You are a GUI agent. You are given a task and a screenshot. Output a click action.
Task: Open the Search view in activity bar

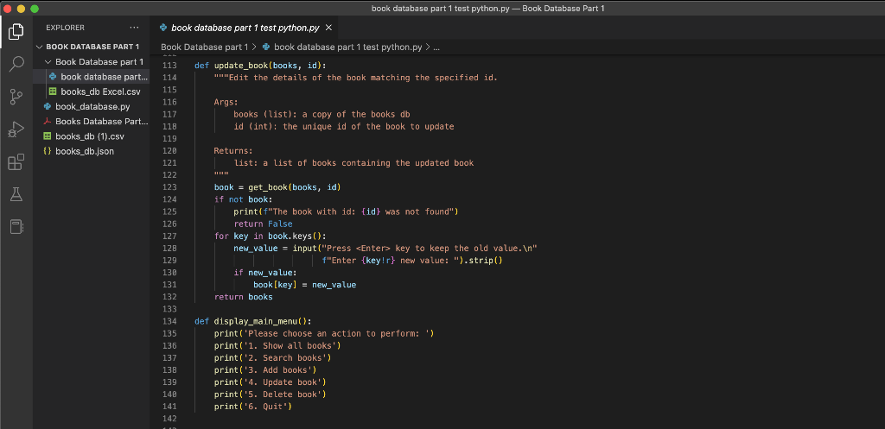16,64
